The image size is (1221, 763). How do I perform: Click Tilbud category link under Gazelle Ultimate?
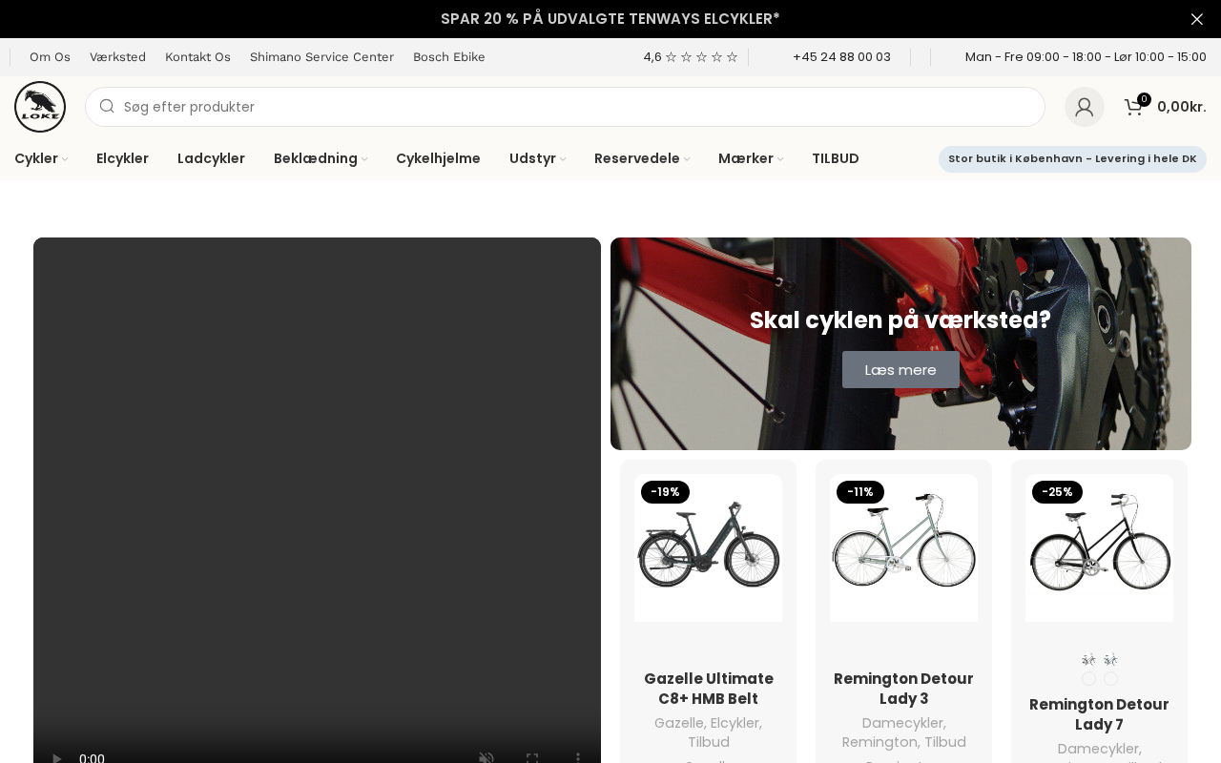[x=709, y=742]
